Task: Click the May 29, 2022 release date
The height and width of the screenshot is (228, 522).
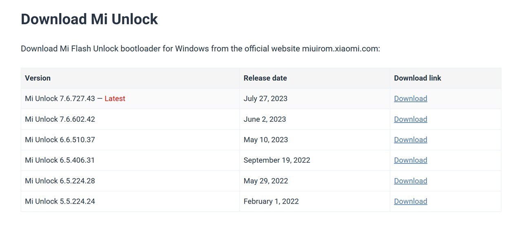Action: 265,181
